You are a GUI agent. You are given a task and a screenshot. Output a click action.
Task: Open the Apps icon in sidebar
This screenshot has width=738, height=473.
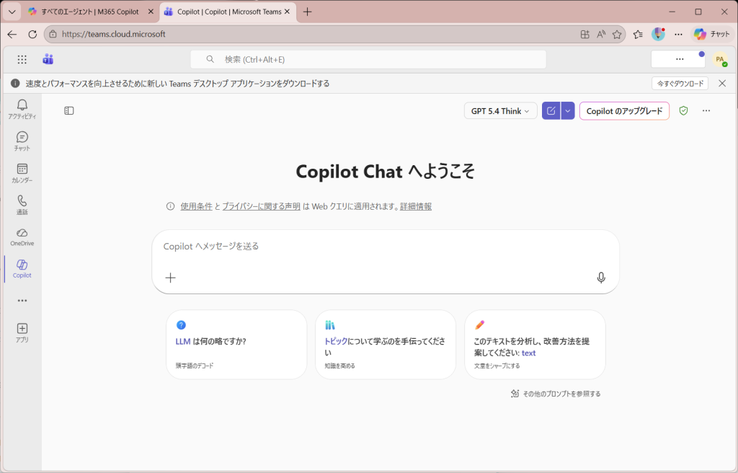pyautogui.click(x=22, y=332)
